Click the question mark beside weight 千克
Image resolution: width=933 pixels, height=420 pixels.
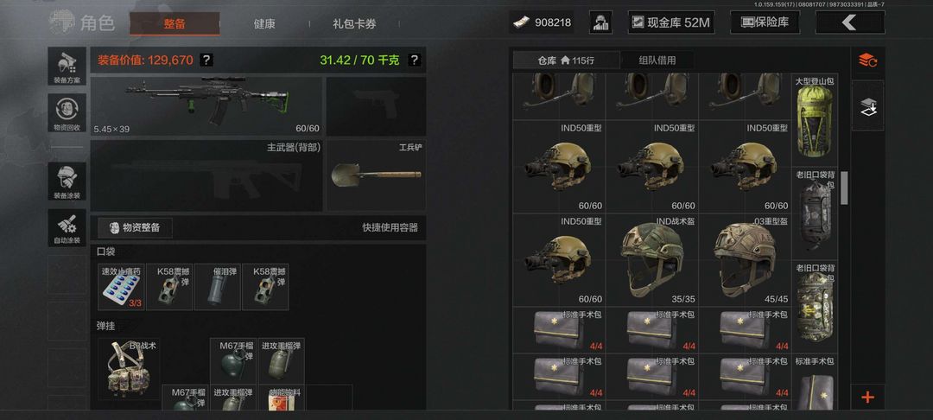(x=414, y=60)
